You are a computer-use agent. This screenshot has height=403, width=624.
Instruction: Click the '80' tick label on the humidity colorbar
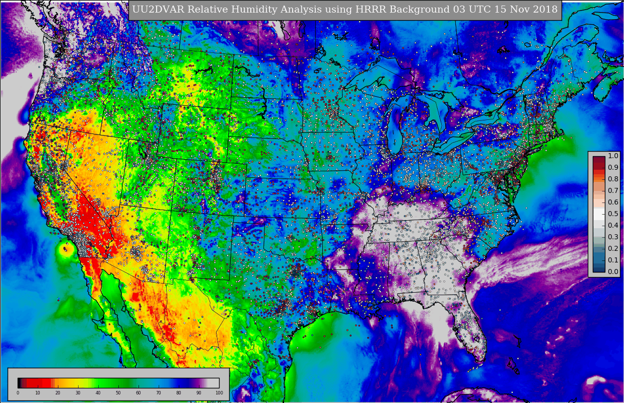click(179, 393)
